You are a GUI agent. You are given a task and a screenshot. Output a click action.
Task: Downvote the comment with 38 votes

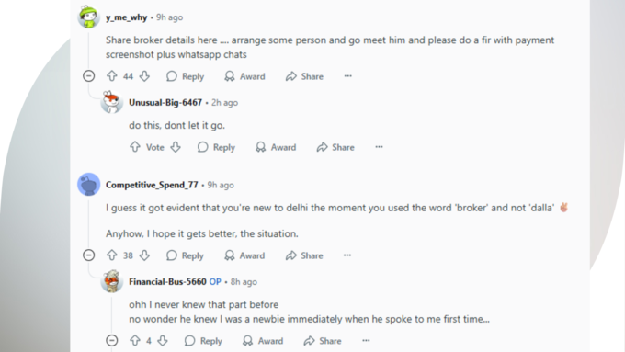(144, 255)
